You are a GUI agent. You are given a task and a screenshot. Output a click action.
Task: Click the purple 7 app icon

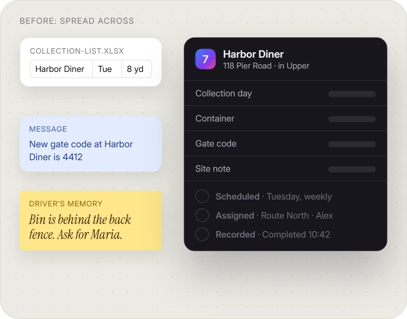point(206,59)
